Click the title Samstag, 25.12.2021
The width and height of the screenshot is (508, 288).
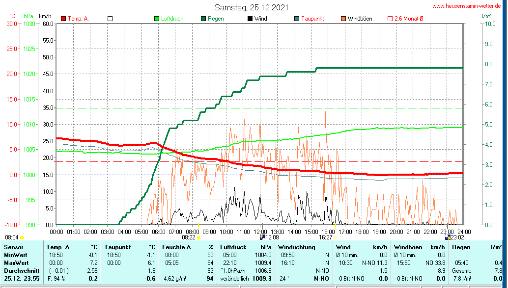(x=252, y=7)
